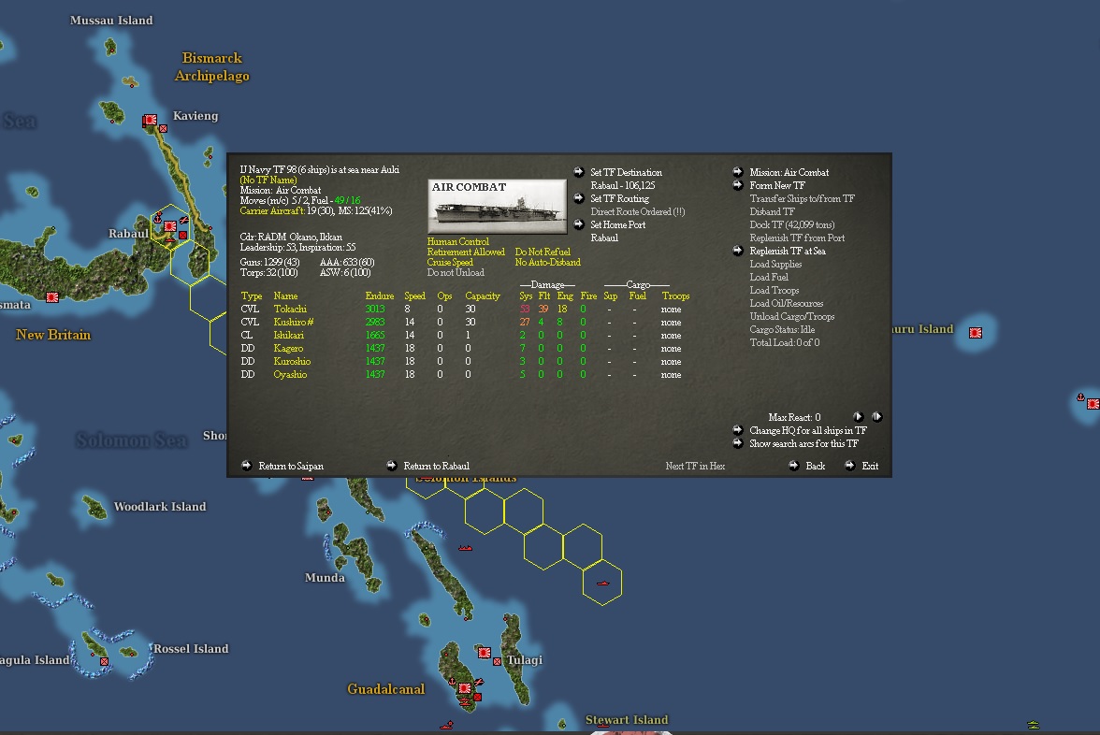Select the Guadalcanal base flag icon
1100x735 pixels.
coord(464,688)
